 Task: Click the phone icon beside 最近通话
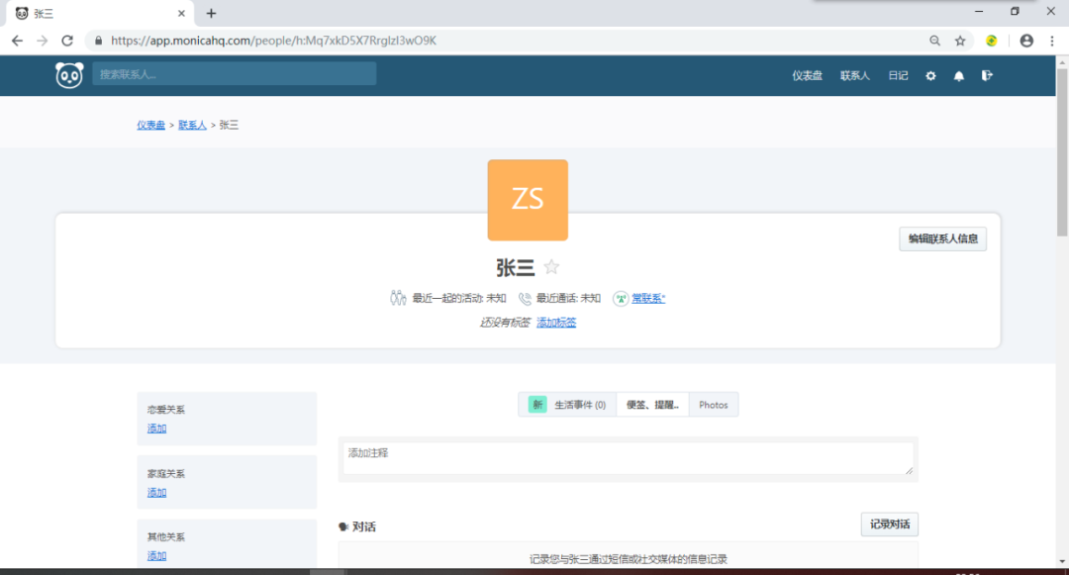coord(524,298)
